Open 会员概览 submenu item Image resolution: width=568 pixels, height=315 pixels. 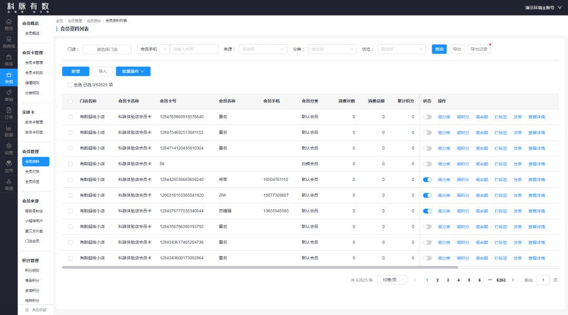coord(32,33)
